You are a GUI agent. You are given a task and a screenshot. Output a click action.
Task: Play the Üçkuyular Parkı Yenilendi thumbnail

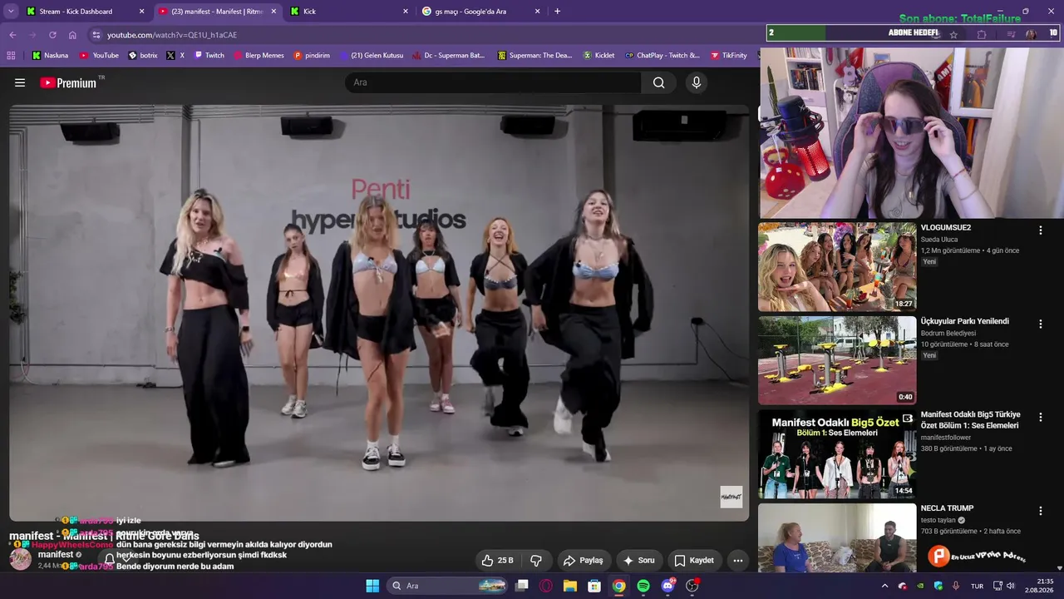pyautogui.click(x=837, y=360)
